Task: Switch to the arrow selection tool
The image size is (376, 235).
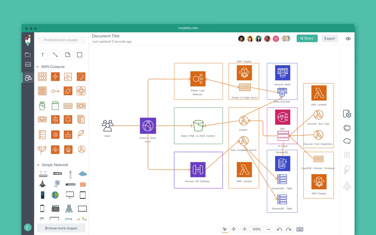Action: tap(225, 229)
